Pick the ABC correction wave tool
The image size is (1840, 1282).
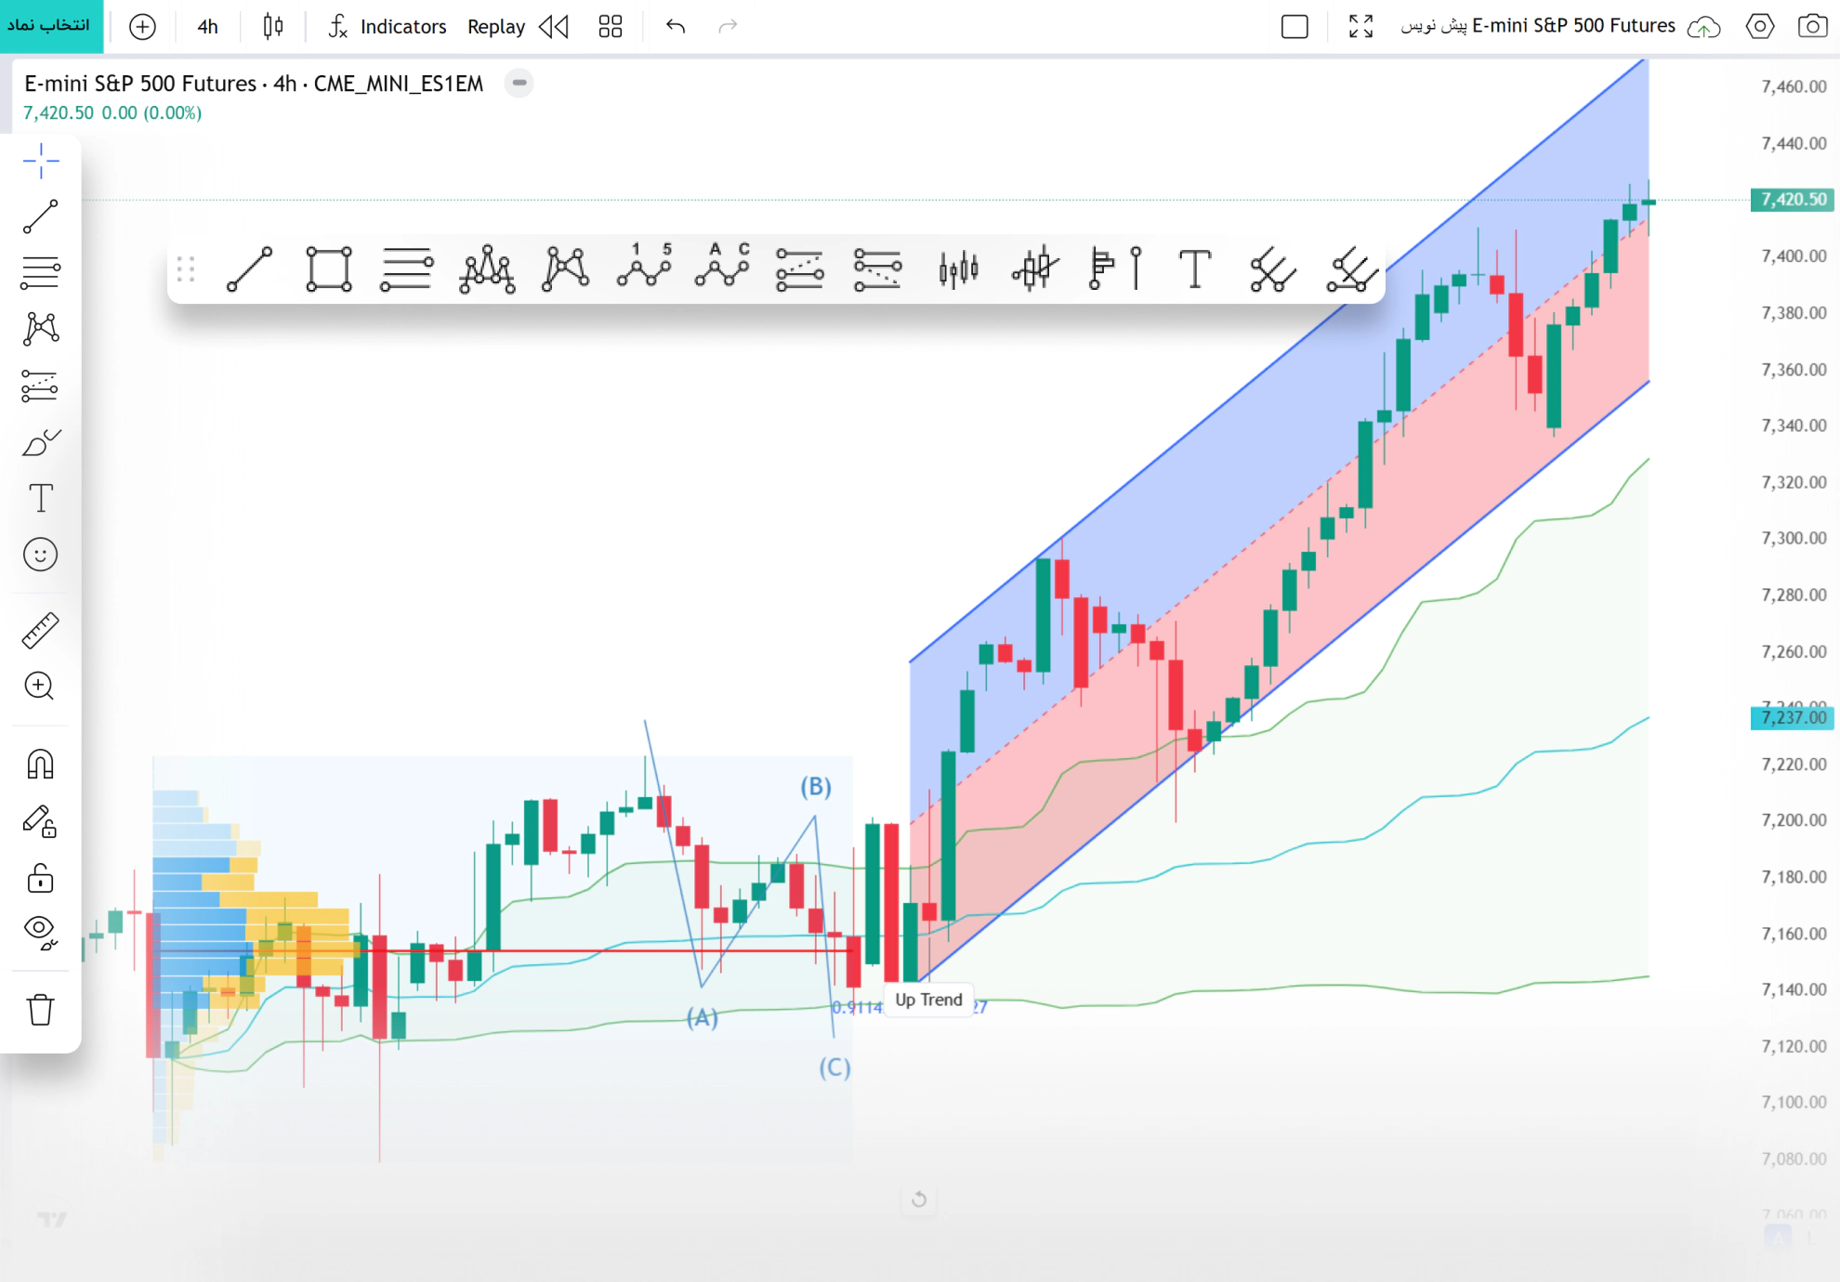[x=723, y=268]
